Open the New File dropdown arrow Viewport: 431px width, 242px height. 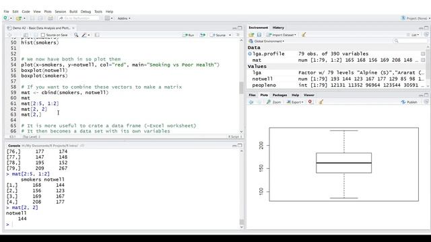coord(11,18)
